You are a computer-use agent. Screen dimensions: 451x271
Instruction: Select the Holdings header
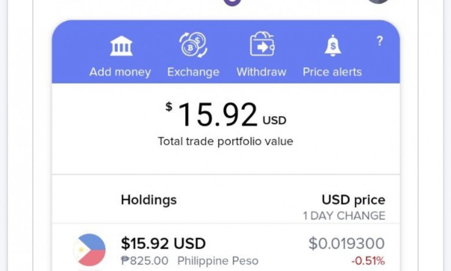click(148, 200)
